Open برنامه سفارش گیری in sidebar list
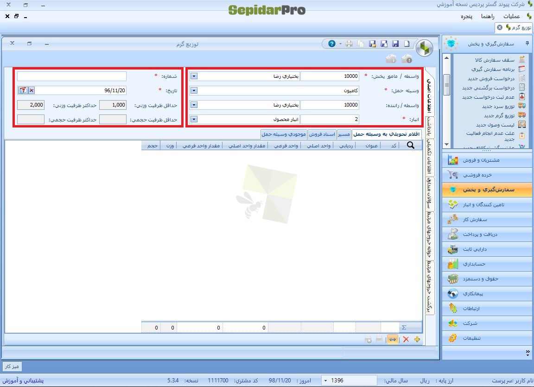534x387 pixels. pos(493,69)
